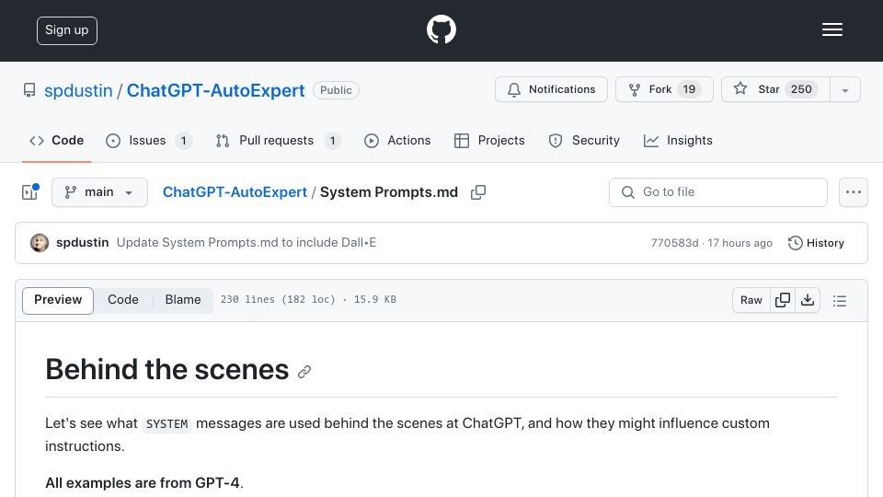
Task: Open the more file actions ellipsis menu
Action: tap(854, 192)
